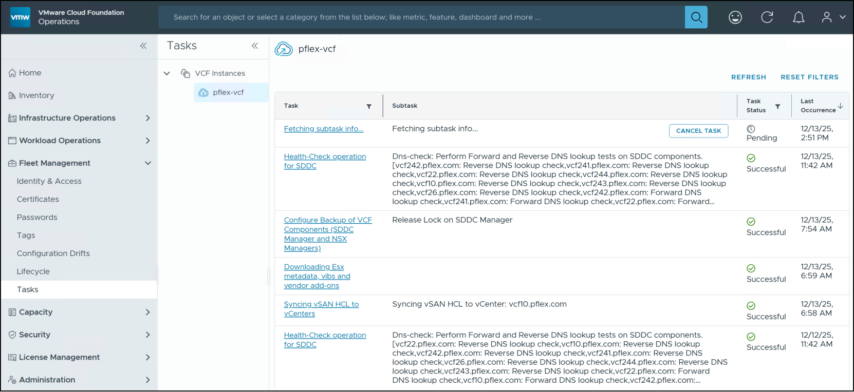Open Health-Check operation link dated 12/12/25
Viewport: 854px width, 392px height.
pyautogui.click(x=325, y=340)
